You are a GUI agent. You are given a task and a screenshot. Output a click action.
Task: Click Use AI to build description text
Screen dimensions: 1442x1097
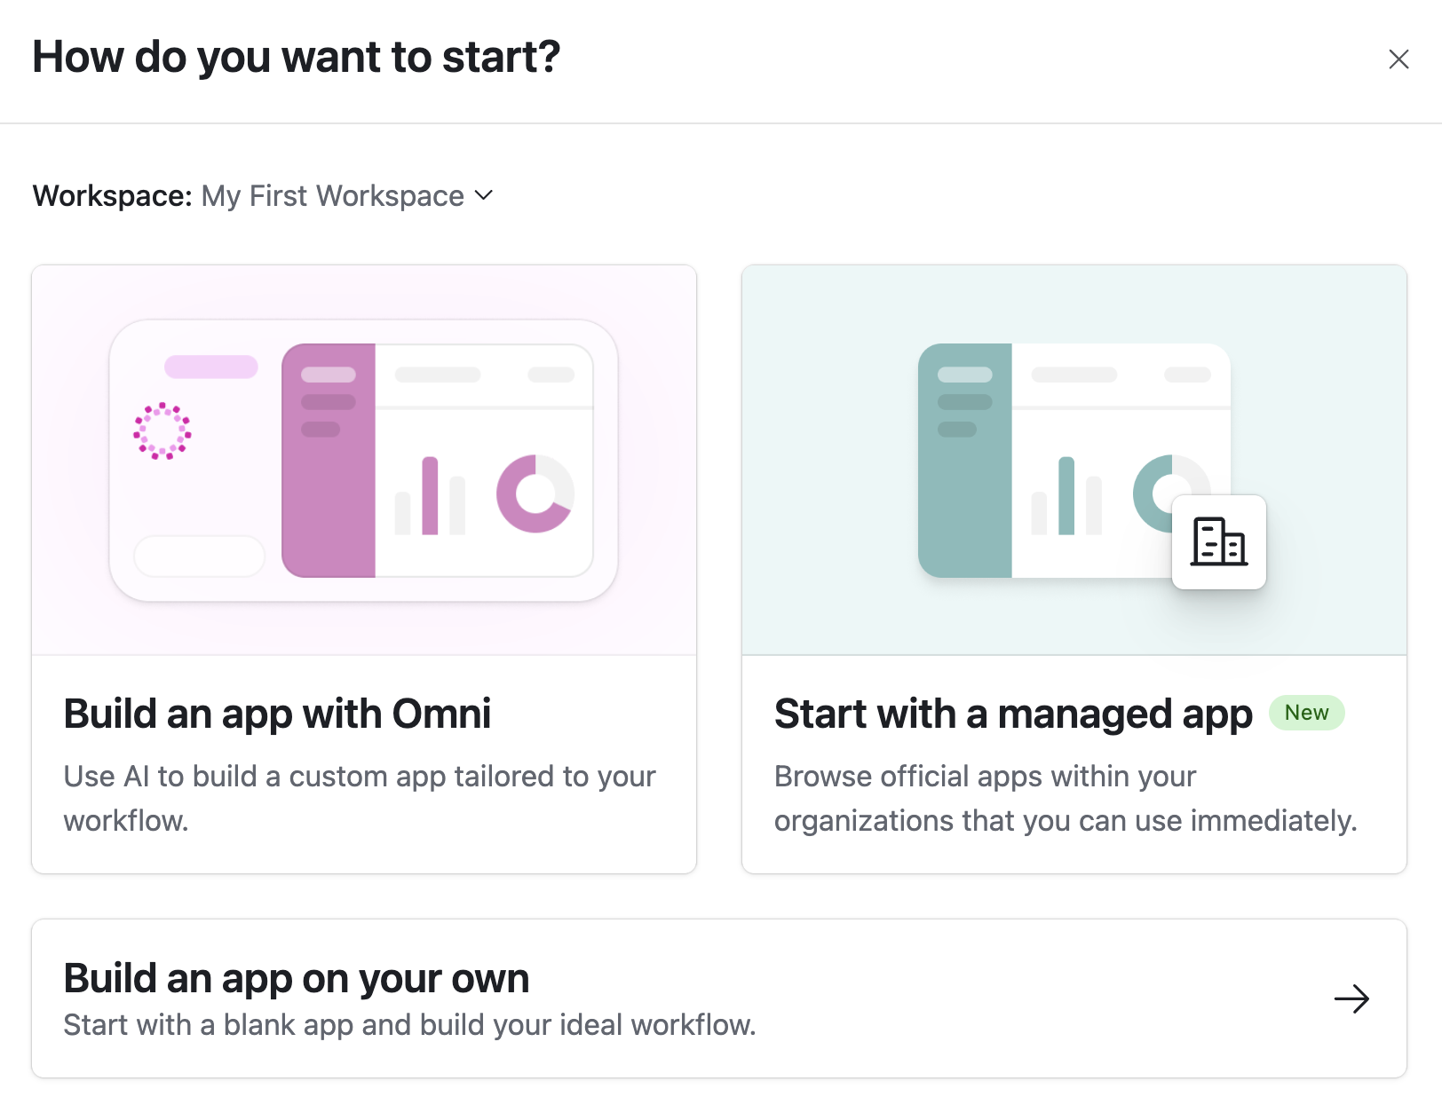pos(360,798)
